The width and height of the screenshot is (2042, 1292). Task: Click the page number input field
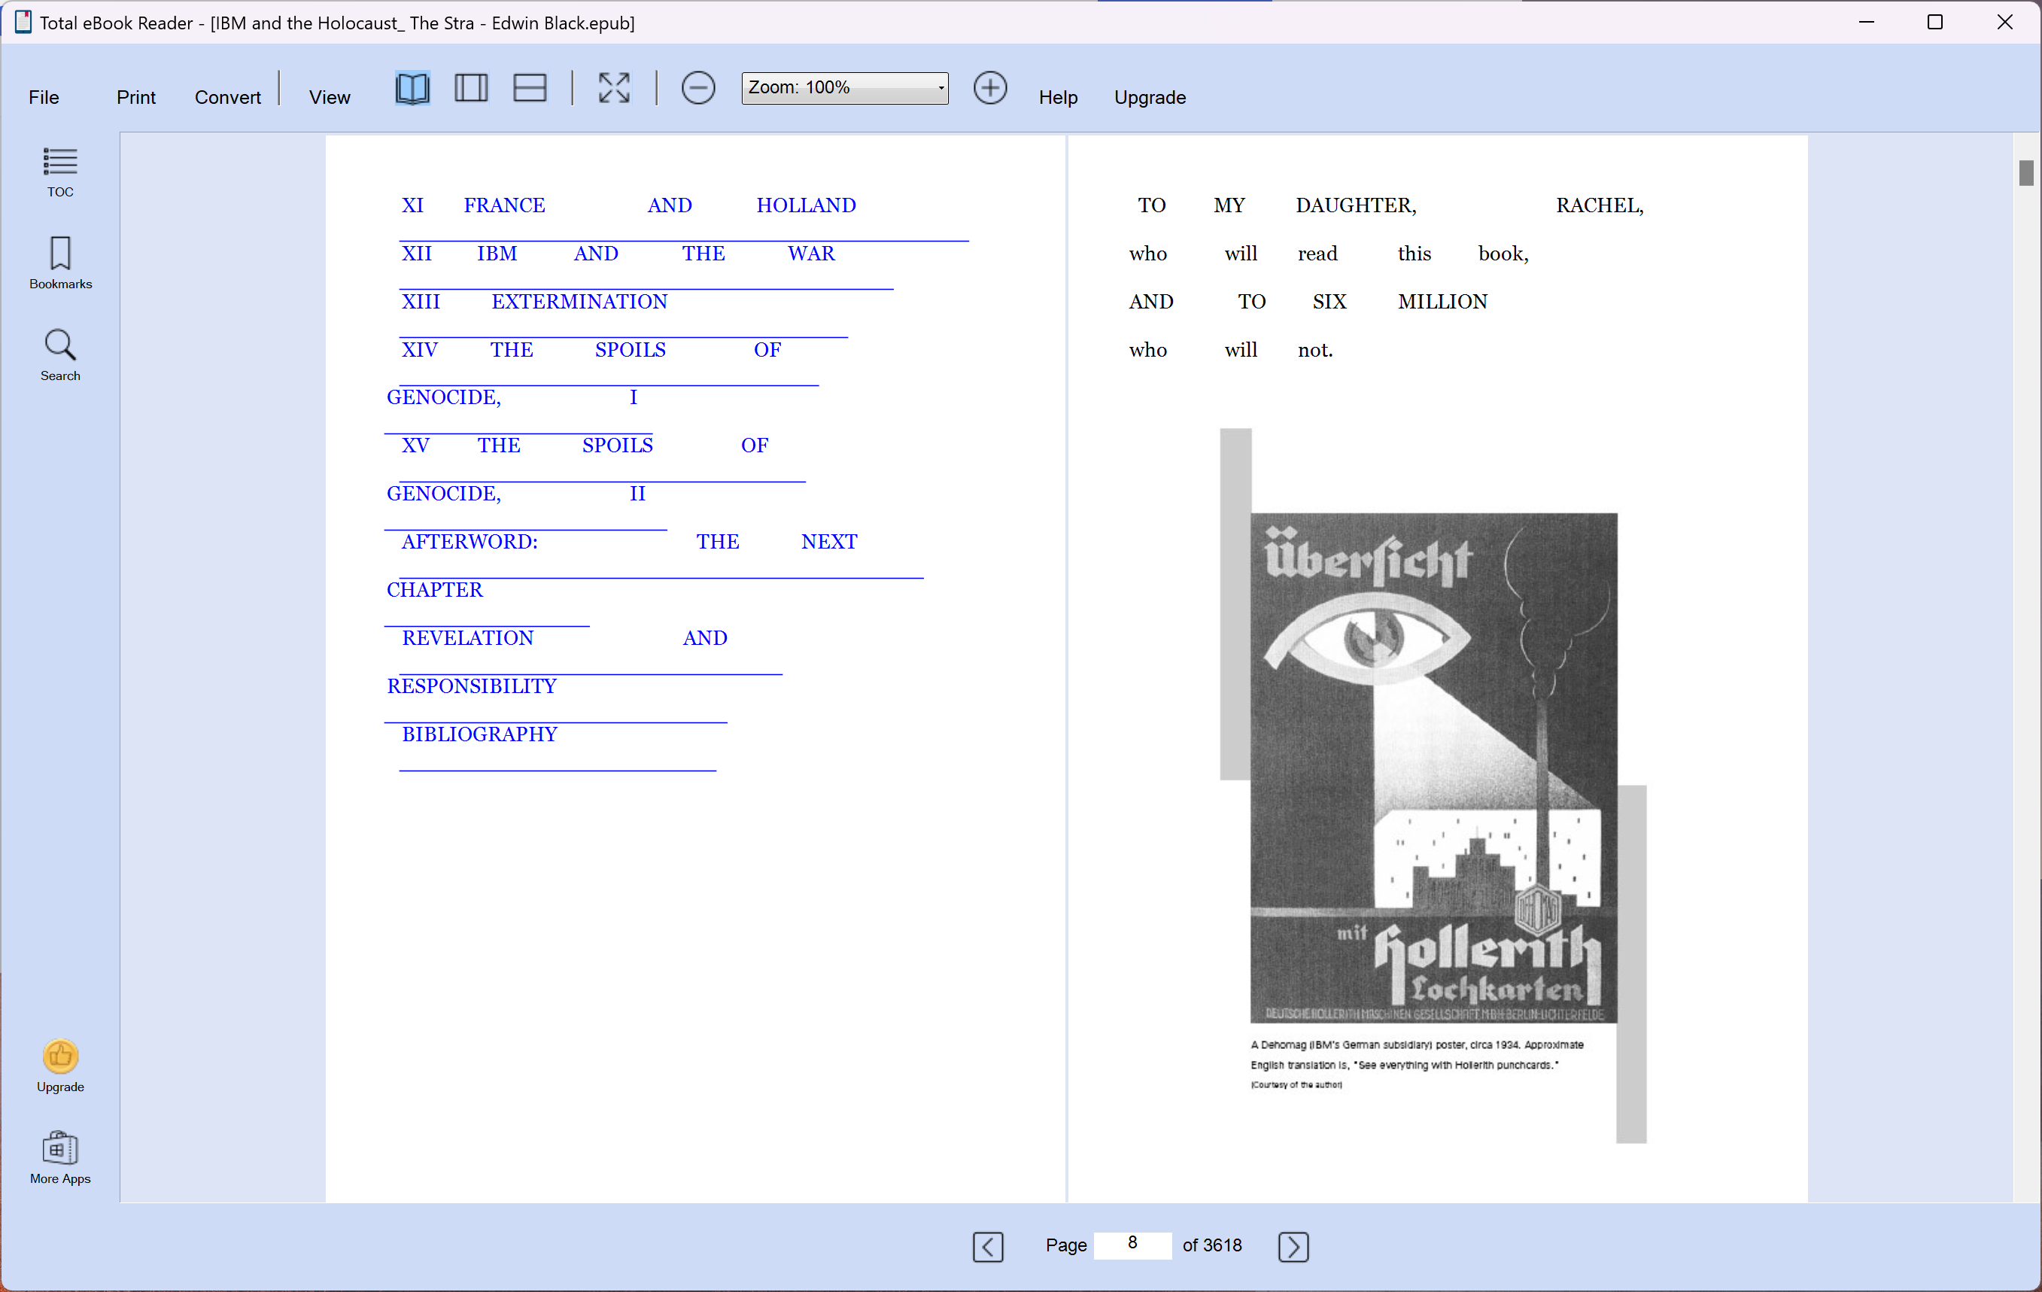click(x=1132, y=1245)
